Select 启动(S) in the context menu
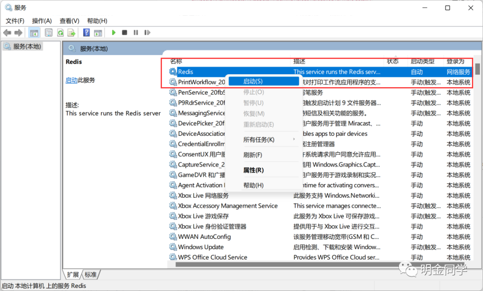Image resolution: width=483 pixels, height=291 pixels. [x=263, y=81]
